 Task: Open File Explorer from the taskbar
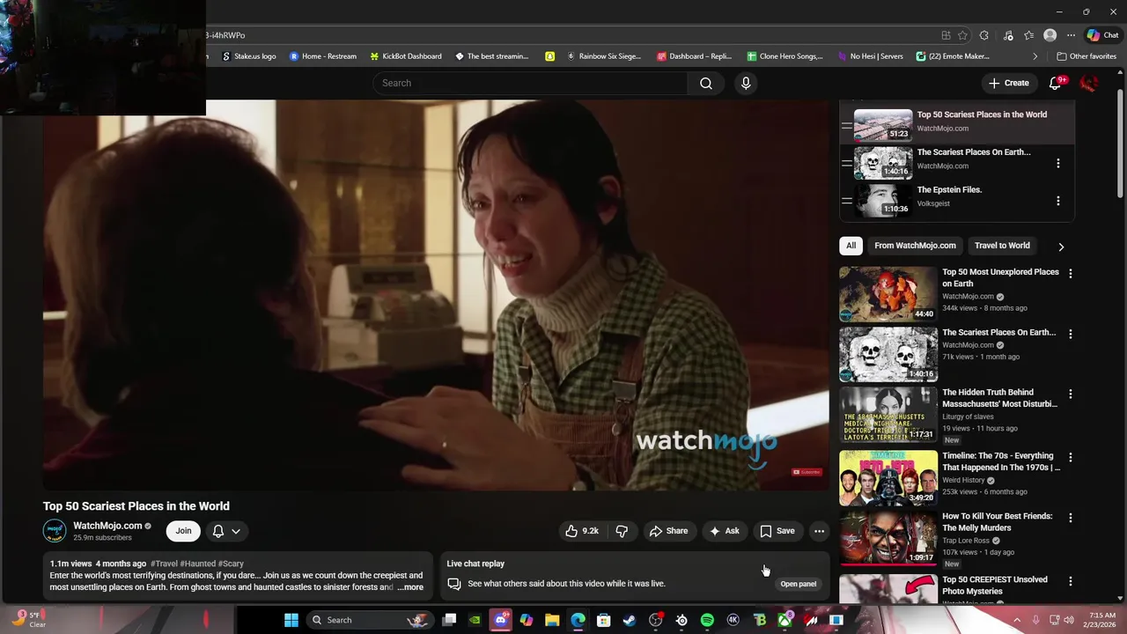[552, 620]
